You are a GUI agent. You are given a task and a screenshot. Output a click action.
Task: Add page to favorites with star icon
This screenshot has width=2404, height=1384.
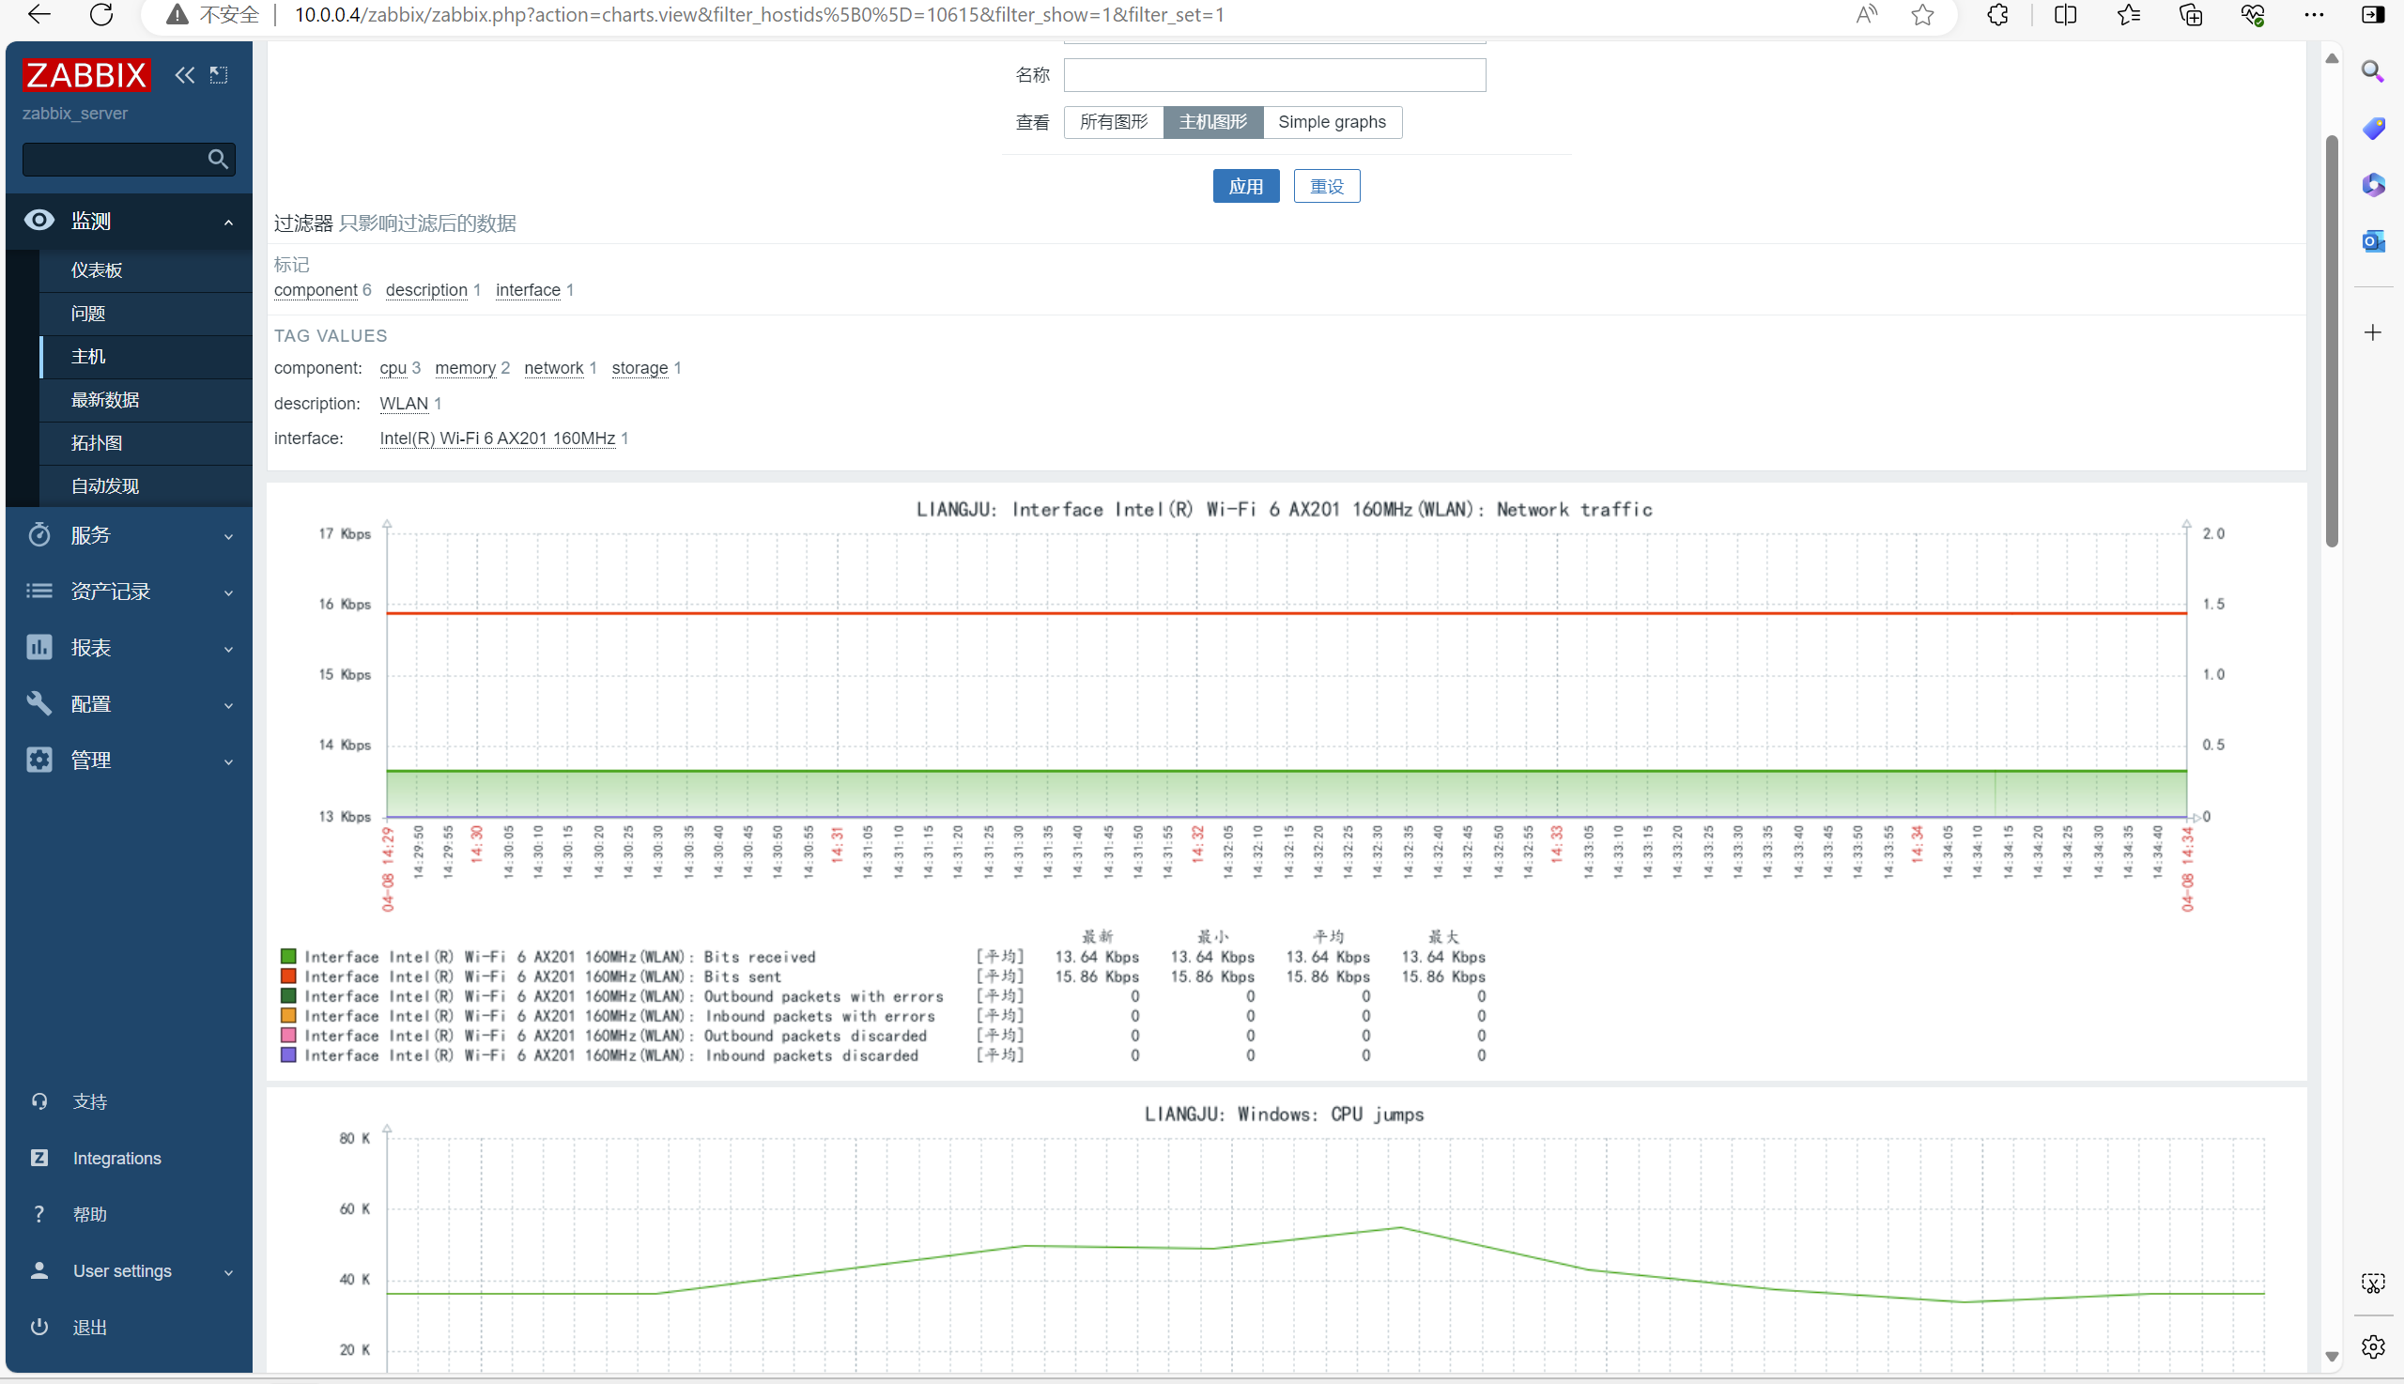click(x=1922, y=14)
